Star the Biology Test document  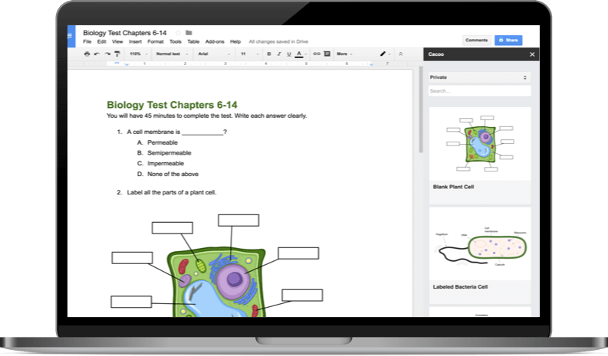click(178, 33)
